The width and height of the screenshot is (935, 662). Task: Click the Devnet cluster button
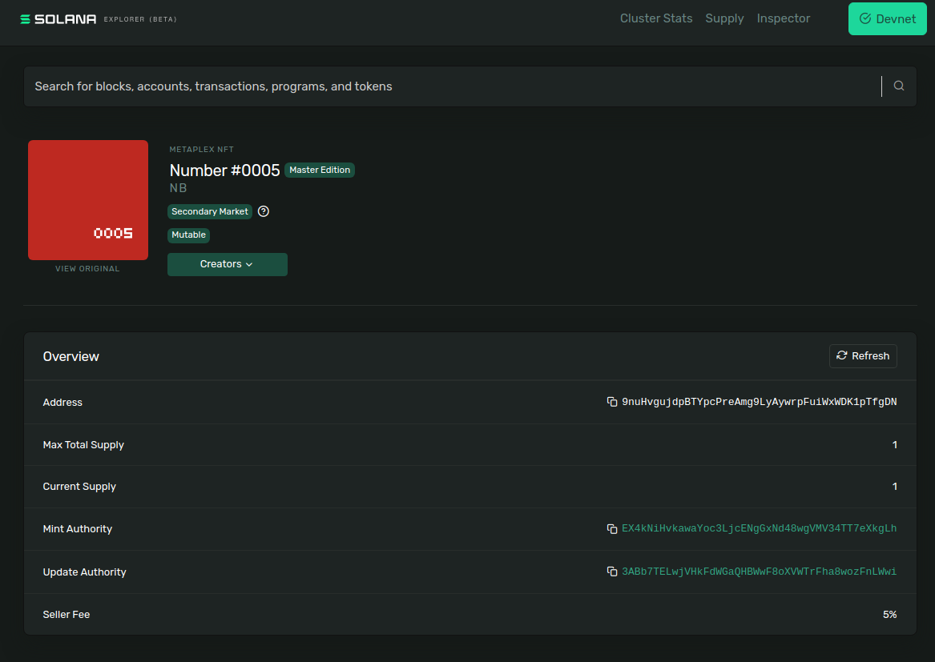[x=887, y=18]
